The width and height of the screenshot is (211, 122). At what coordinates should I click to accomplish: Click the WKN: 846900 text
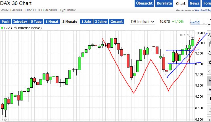tap(11, 10)
